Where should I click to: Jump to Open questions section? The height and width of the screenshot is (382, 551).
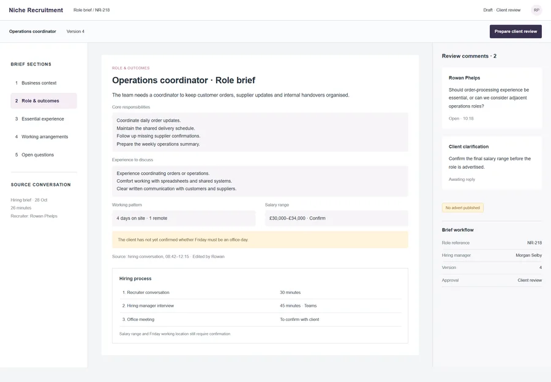pyautogui.click(x=43, y=155)
